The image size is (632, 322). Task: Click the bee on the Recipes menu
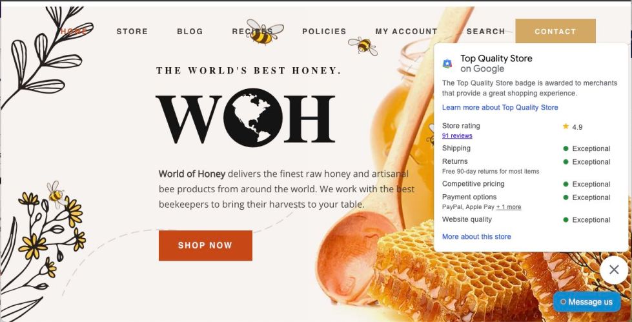coord(263,32)
